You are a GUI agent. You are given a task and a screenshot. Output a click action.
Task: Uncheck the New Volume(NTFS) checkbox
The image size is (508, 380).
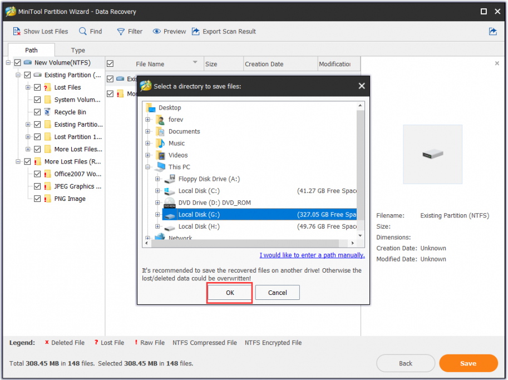[17, 62]
